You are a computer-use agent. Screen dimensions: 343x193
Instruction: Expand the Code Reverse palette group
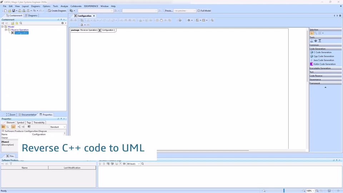325,75
